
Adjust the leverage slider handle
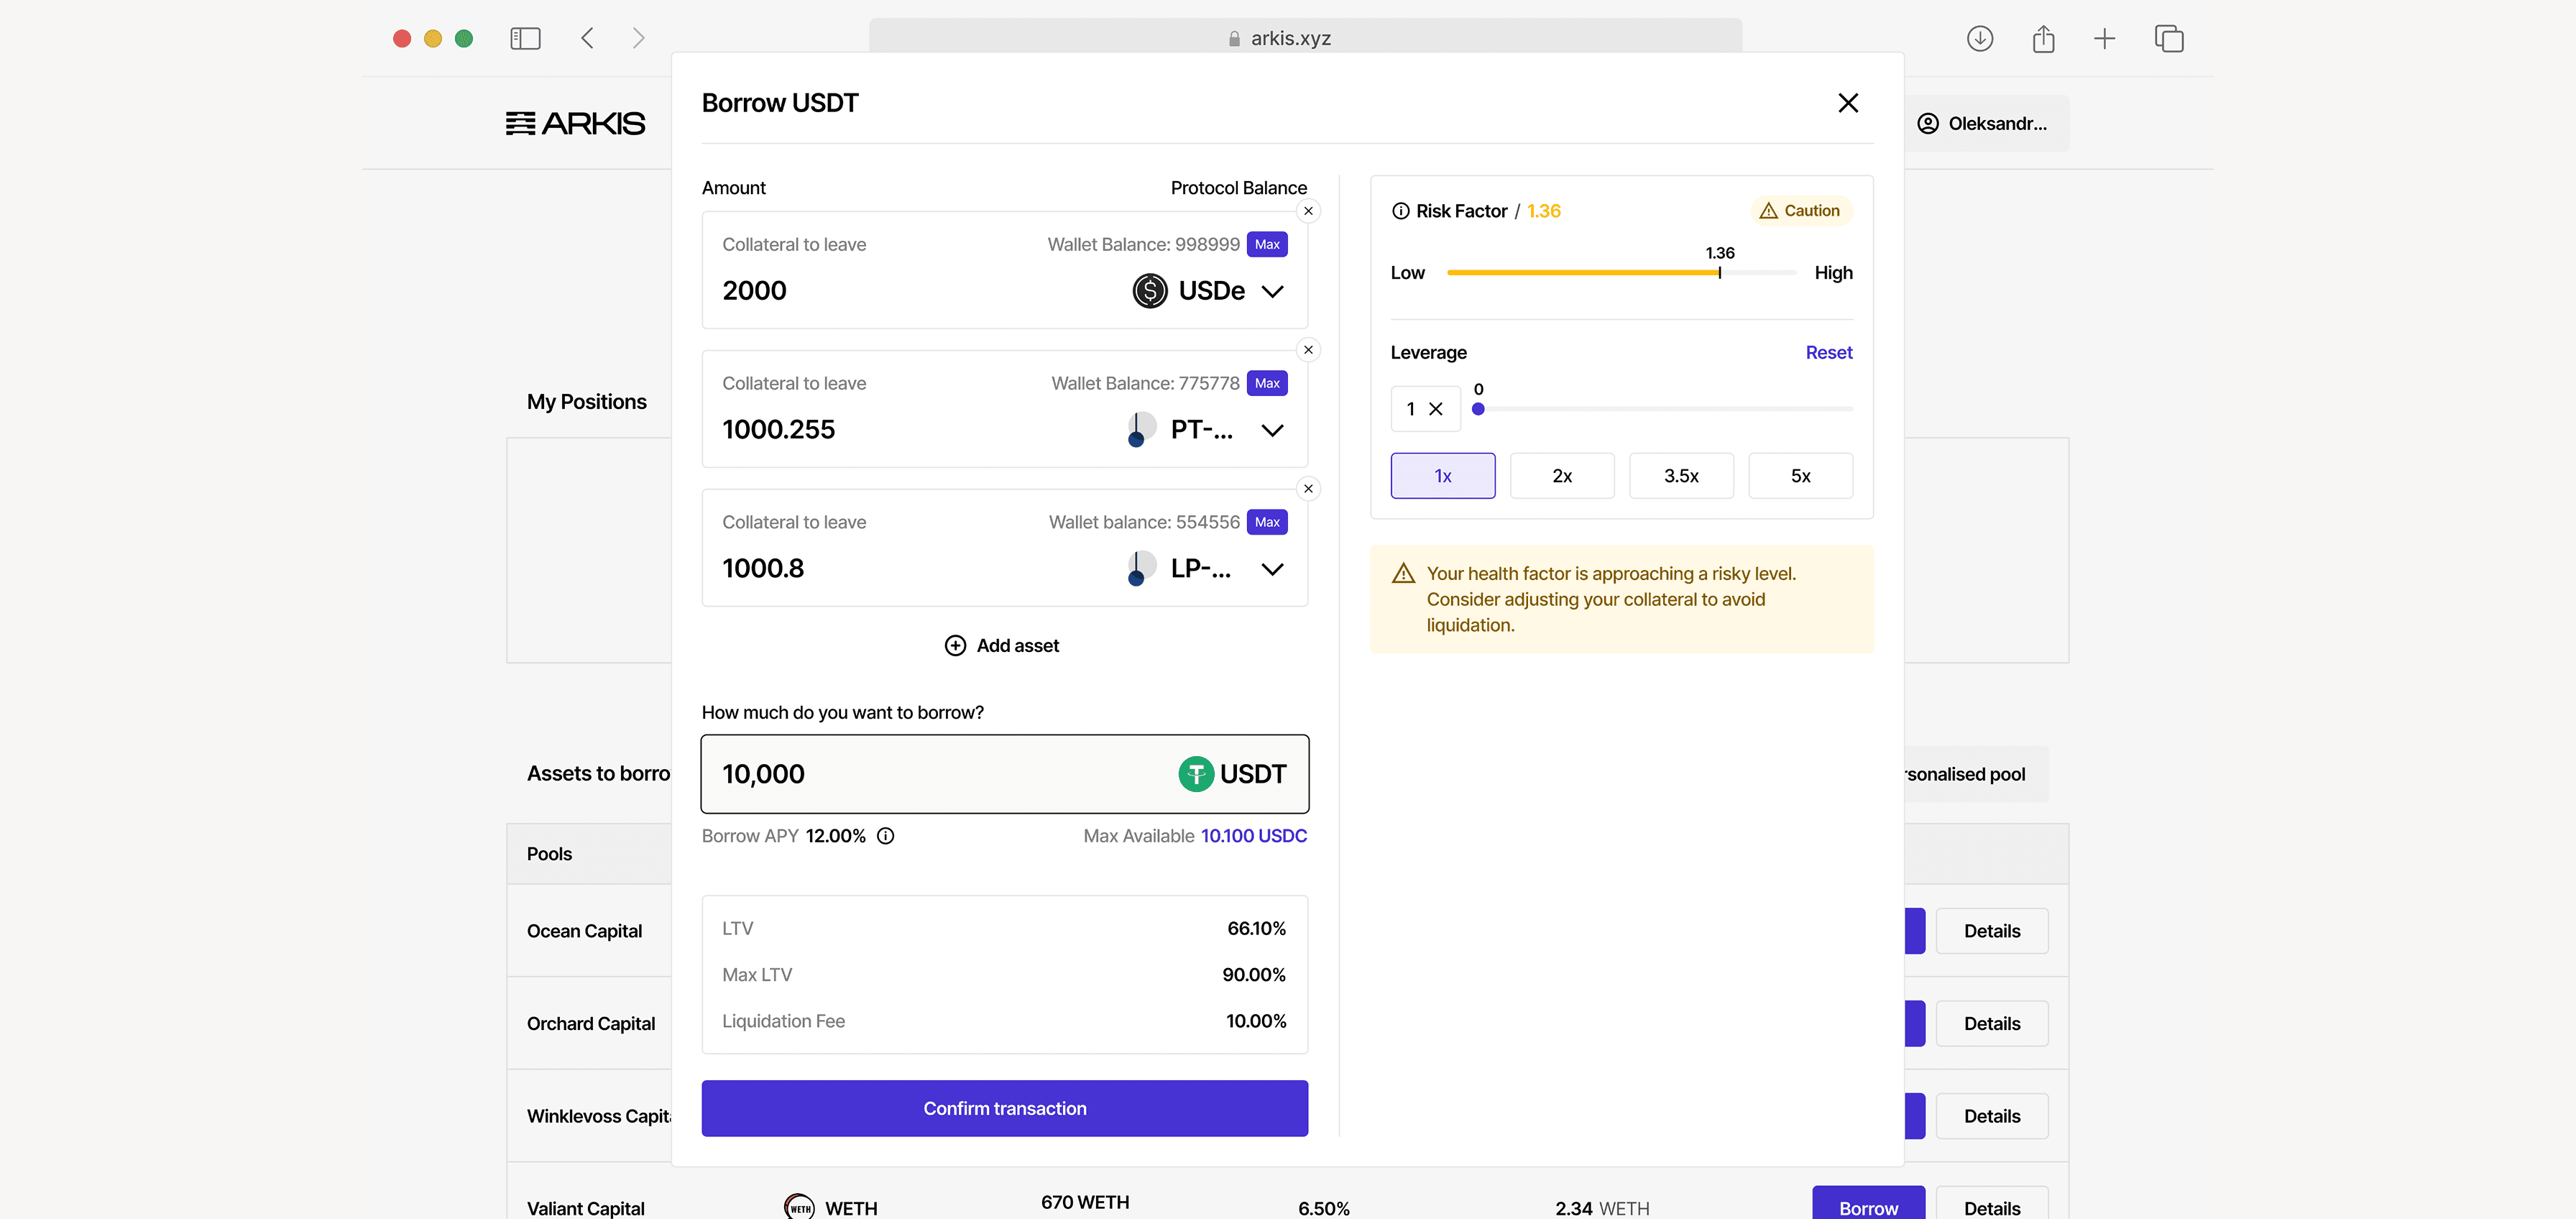[1478, 409]
